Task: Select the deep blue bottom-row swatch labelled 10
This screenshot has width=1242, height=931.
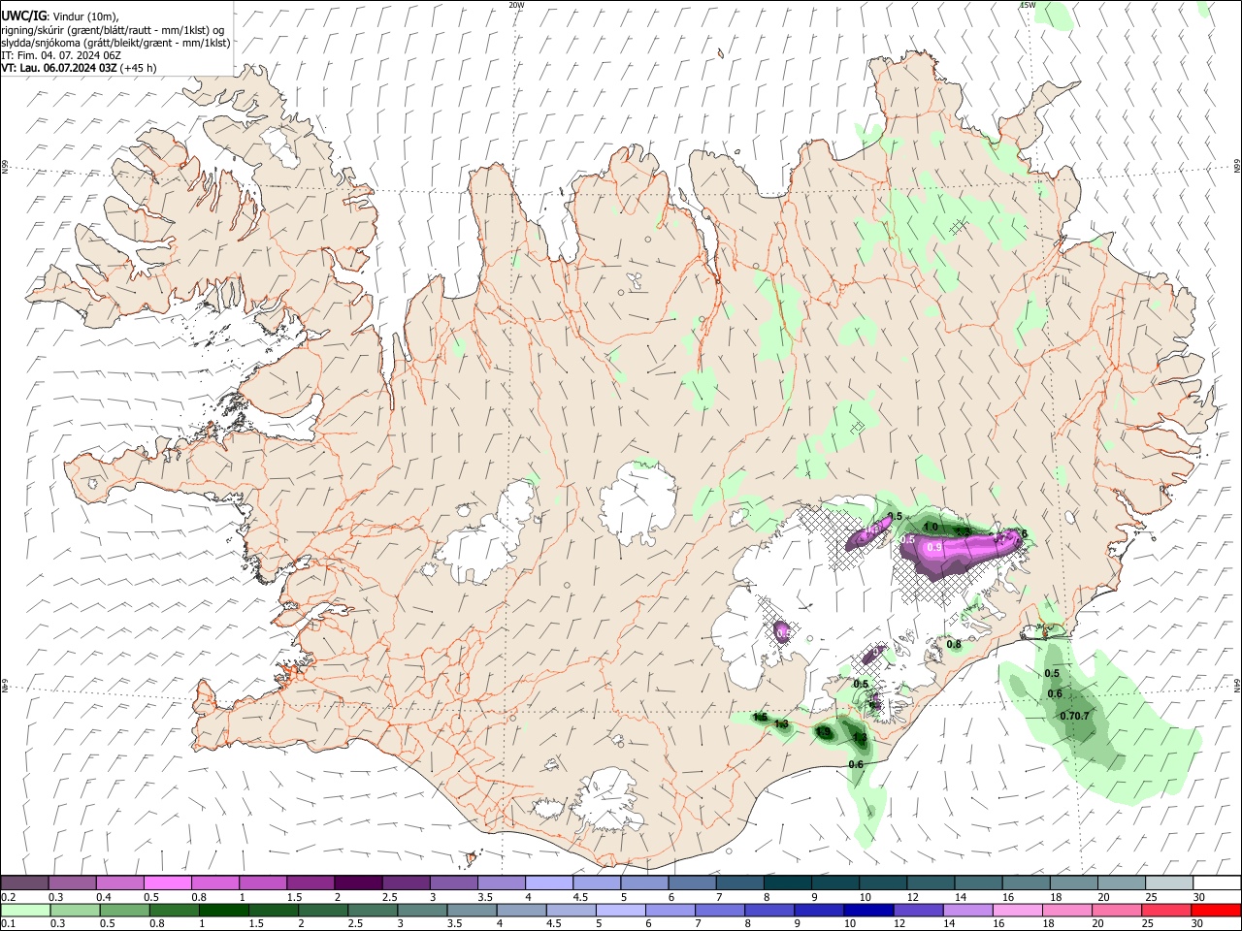Action: click(x=866, y=910)
